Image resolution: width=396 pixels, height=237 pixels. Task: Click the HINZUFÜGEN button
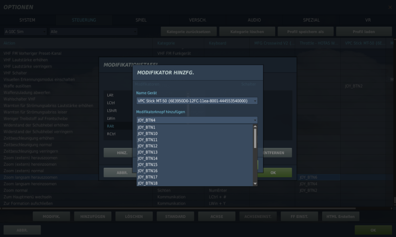point(93,216)
